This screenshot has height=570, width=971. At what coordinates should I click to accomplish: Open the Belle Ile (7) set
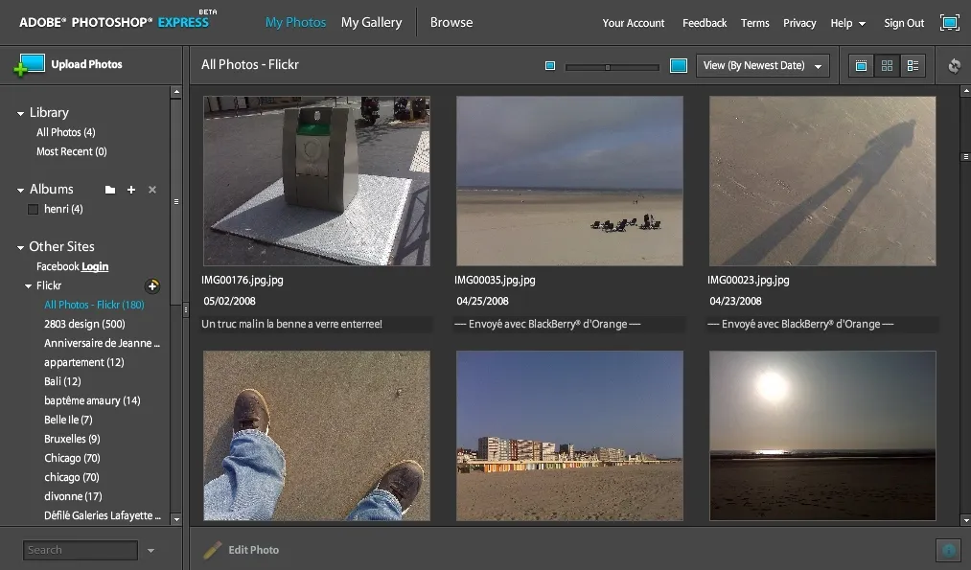click(68, 421)
